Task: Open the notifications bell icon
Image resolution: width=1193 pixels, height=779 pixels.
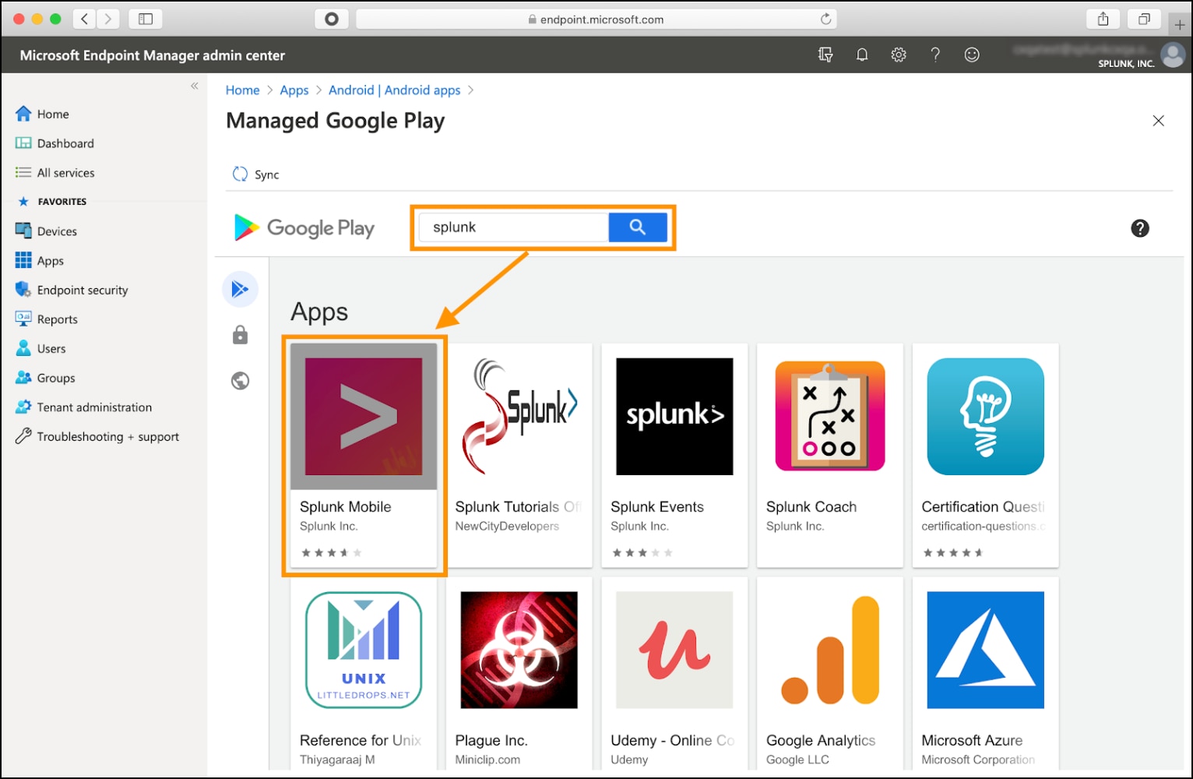Action: [862, 55]
